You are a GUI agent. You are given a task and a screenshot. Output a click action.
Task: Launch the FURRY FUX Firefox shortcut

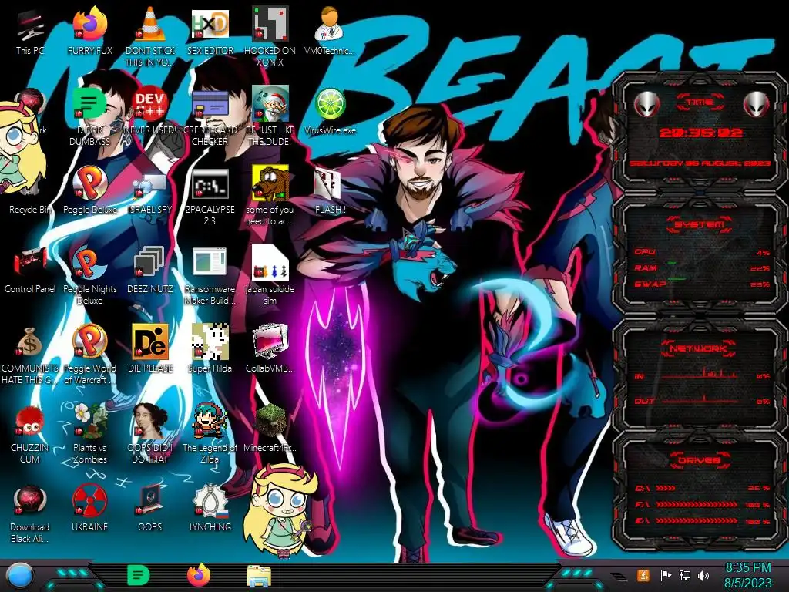coord(89,25)
